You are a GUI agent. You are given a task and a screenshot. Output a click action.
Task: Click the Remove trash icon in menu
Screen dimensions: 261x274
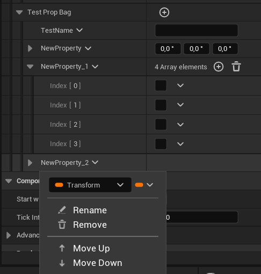point(62,225)
